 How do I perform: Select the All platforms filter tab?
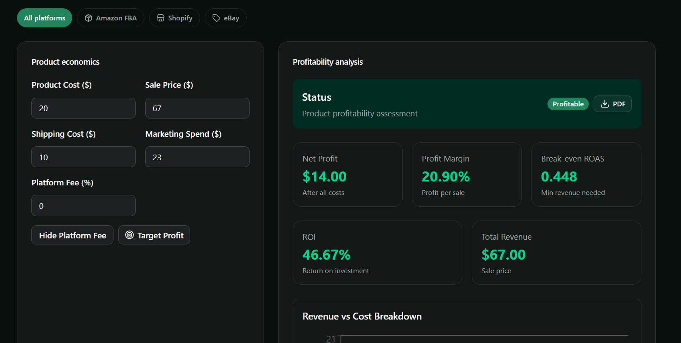coord(44,18)
